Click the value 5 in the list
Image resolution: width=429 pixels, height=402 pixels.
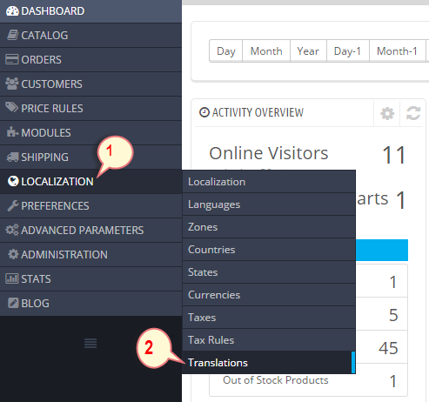tap(393, 315)
